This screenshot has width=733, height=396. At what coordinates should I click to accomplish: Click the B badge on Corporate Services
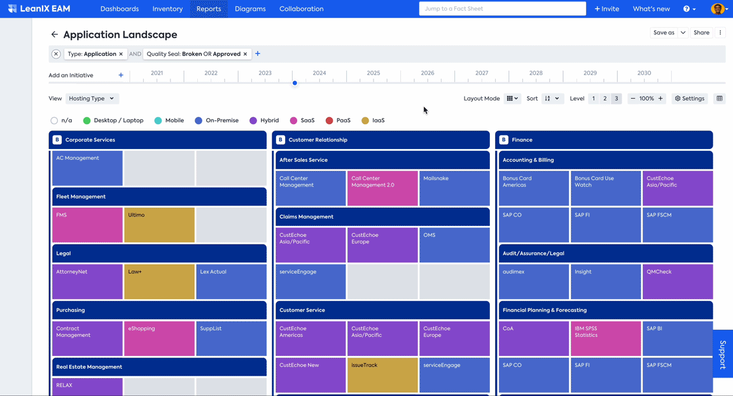point(57,140)
